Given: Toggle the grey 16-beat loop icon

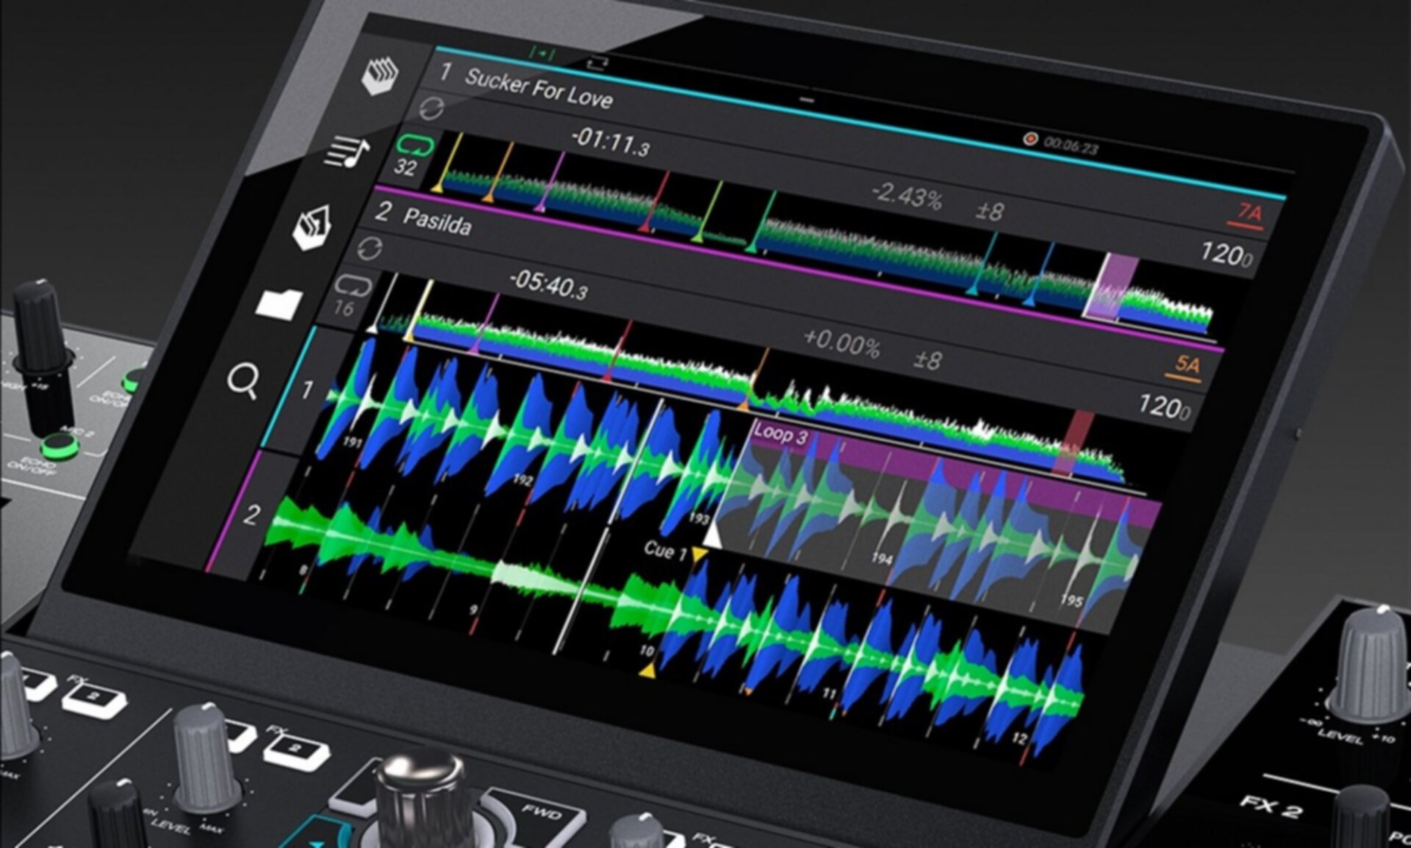Looking at the screenshot, I should point(353,286).
